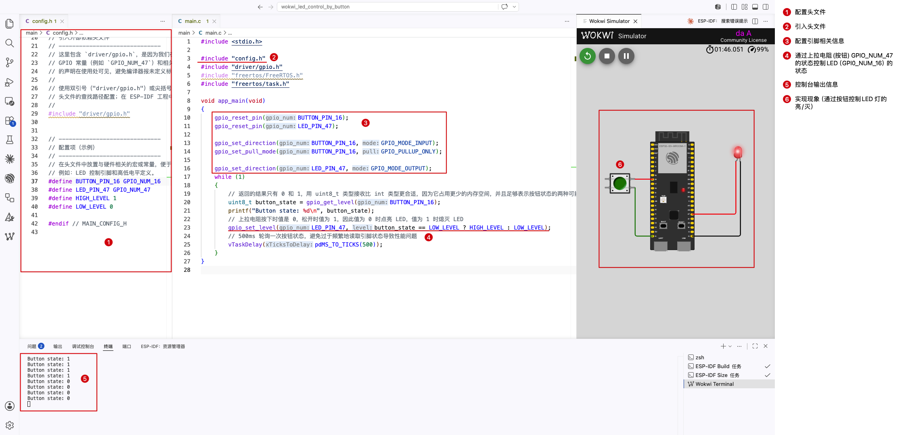Open config.h editor more actions menu
904x435 pixels.
(163, 21)
